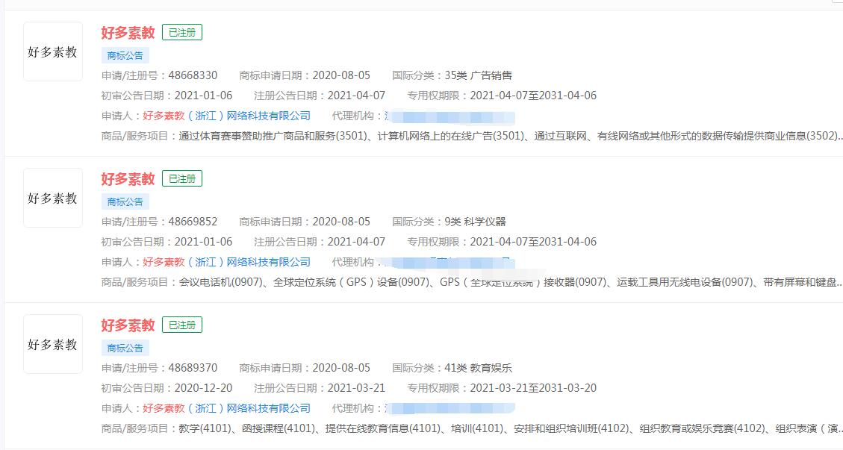Click 初审公告日期 2021-01-06 in the 48668330 entry
This screenshot has width=843, height=450.
tap(203, 96)
